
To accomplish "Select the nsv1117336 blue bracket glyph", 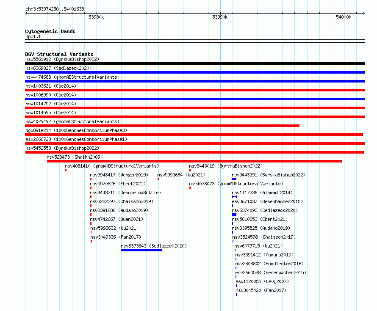I will pos(234,197).
